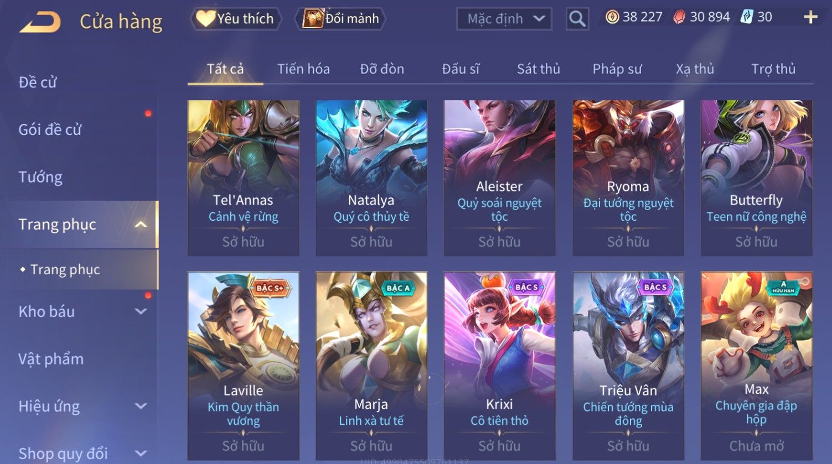Switch to the Sát thủ tab
The image size is (832, 464).
click(538, 69)
